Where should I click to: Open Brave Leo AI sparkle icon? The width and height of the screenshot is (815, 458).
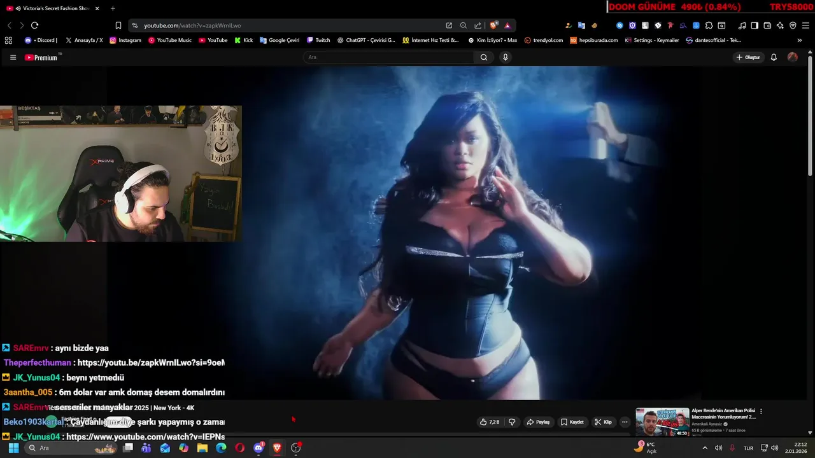pyautogui.click(x=780, y=25)
